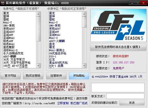The height and width of the screenshot is (108, 148).
Task: Click the app logo icon in title bar
Action: click(x=3, y=3)
